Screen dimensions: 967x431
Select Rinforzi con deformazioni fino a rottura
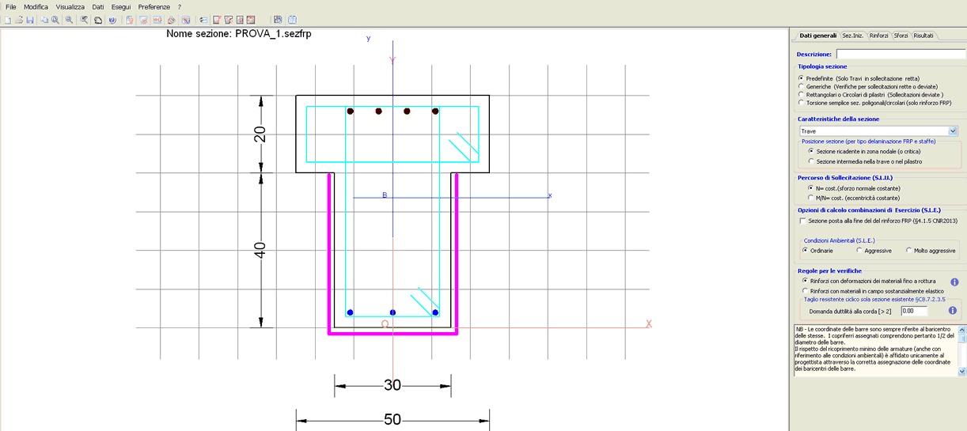(x=805, y=281)
